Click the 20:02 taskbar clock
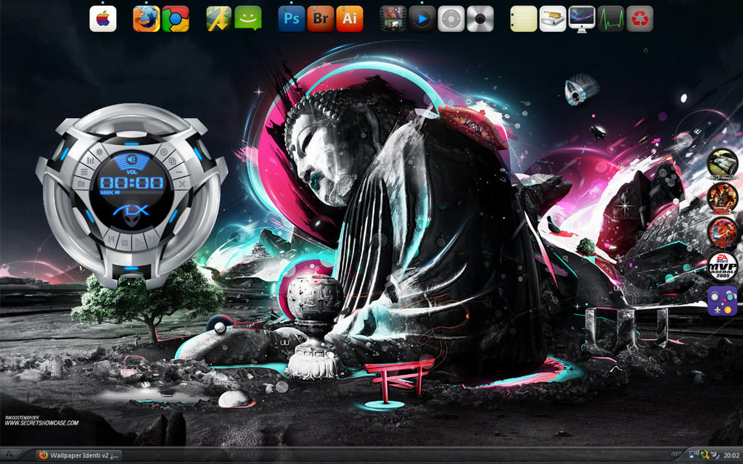 coord(731,455)
